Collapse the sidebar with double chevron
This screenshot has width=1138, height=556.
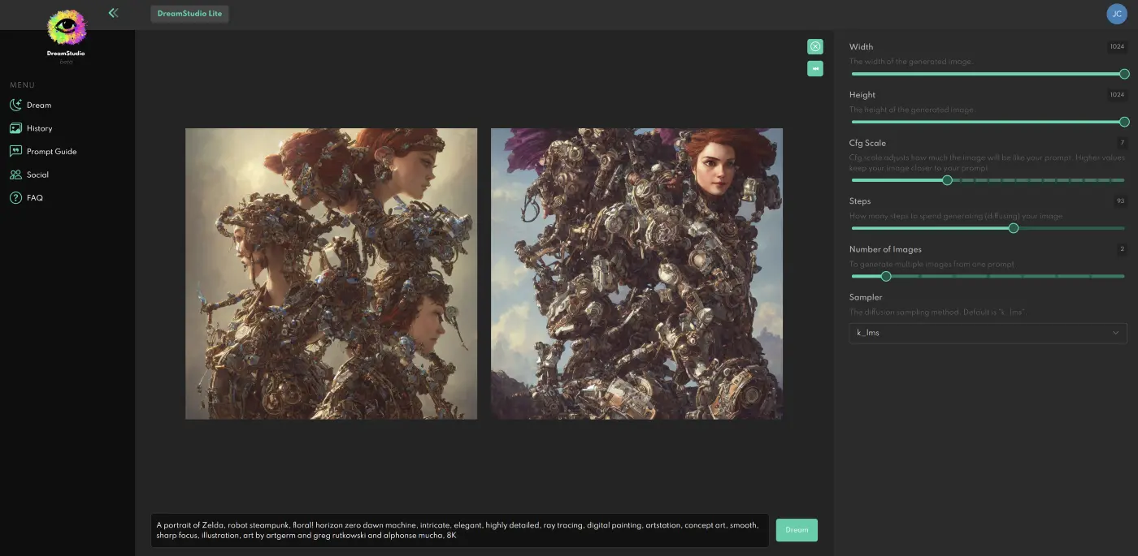113,13
